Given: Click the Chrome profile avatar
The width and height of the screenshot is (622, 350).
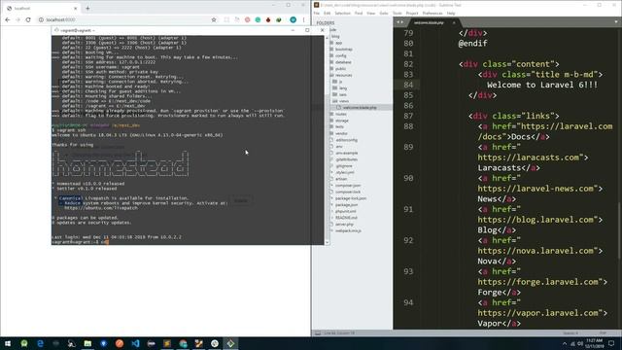Looking at the screenshot, I should 294,19.
